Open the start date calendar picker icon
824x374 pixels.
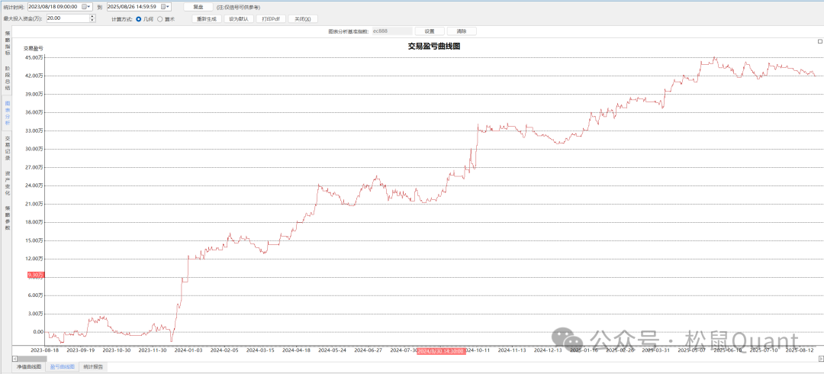point(84,6)
